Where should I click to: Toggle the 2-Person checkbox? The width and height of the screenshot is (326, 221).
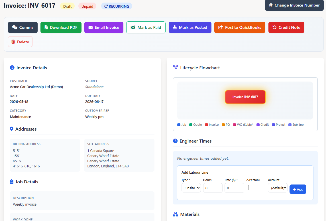(x=251, y=188)
